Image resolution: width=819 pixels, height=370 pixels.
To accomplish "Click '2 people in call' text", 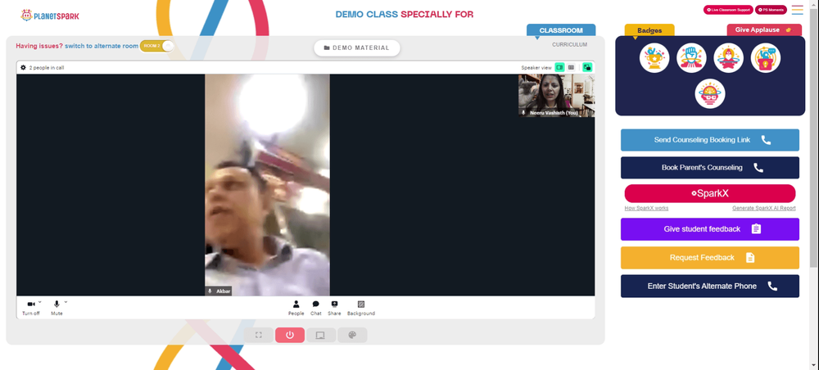I will (47, 68).
